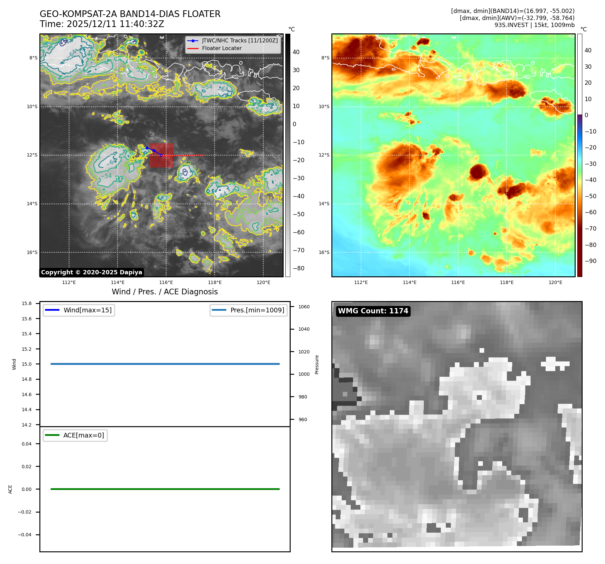Click the green ACE legend line sample

tap(52, 435)
